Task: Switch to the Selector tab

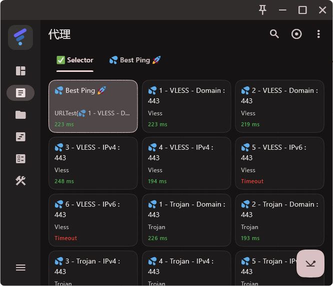Action: [75, 60]
